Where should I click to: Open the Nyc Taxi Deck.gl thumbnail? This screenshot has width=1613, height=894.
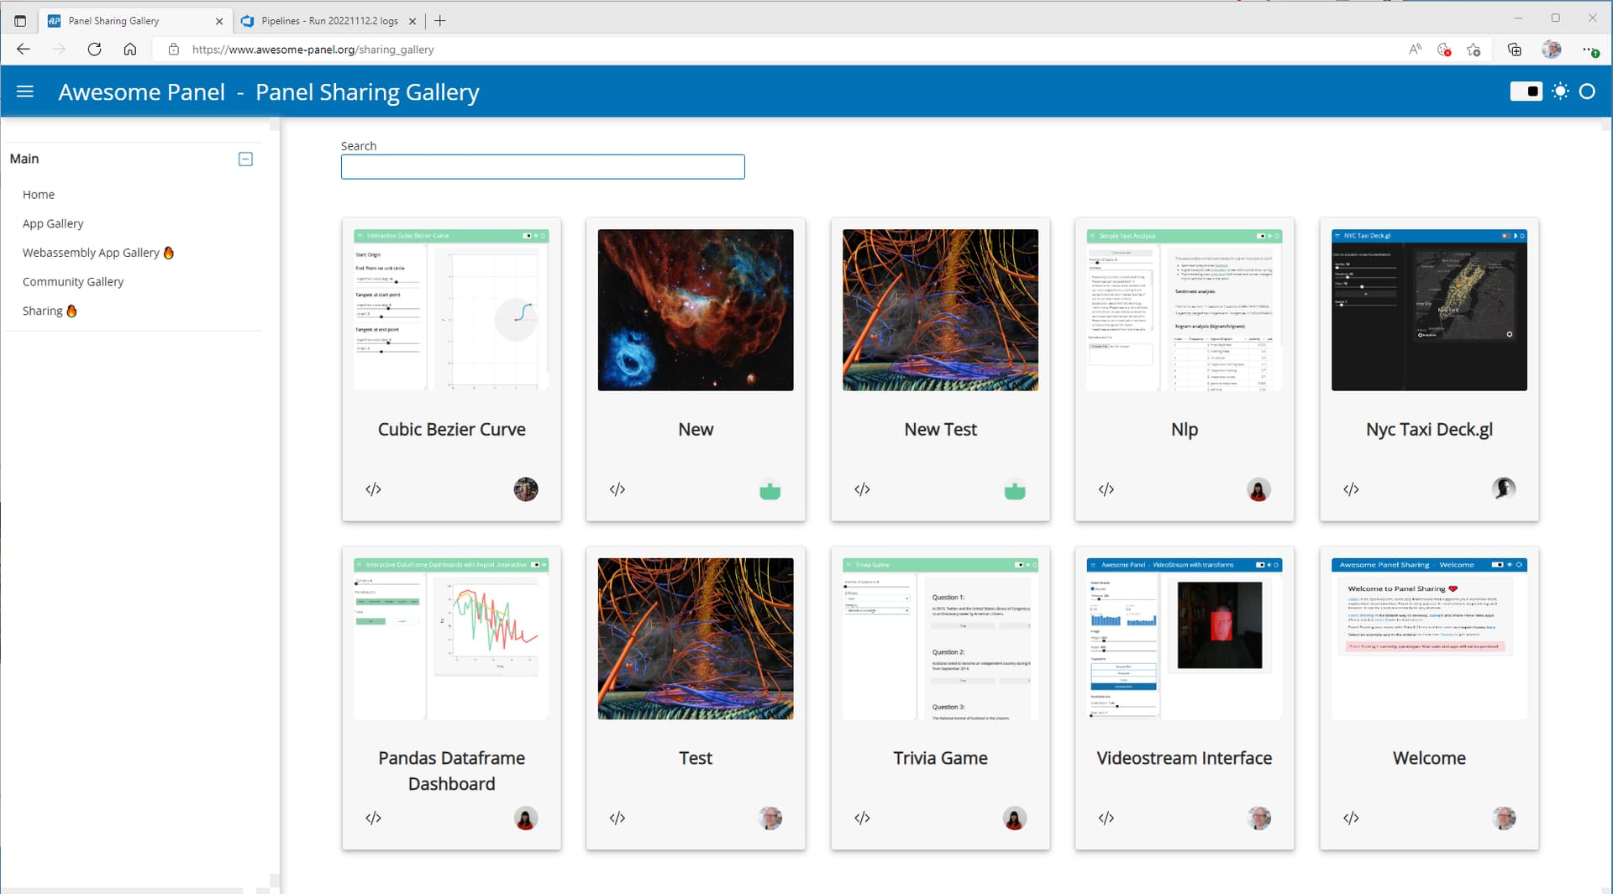tap(1429, 310)
